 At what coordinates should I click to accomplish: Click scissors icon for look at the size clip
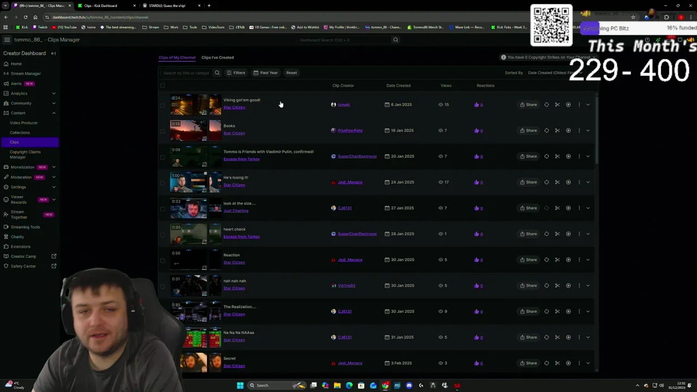557,208
